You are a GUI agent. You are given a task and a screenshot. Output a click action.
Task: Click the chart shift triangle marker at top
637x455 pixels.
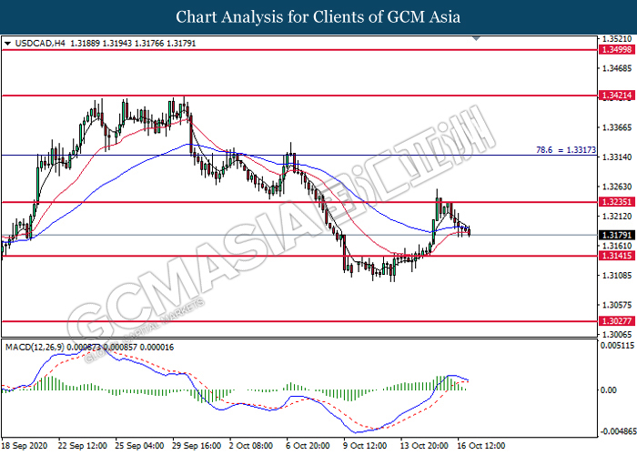click(476, 38)
